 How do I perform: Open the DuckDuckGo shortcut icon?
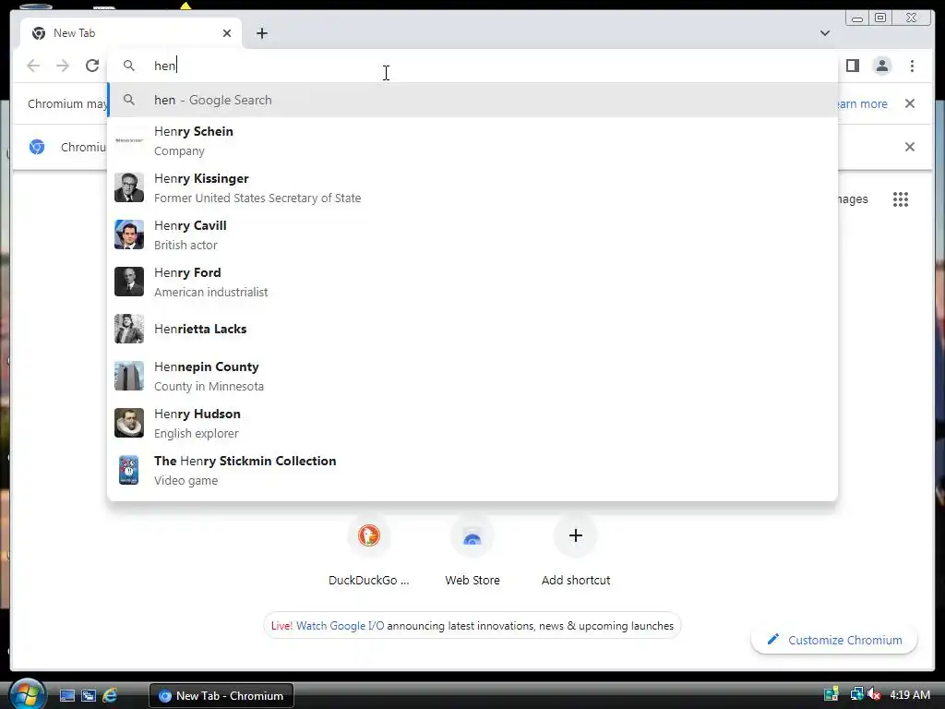[x=369, y=535]
